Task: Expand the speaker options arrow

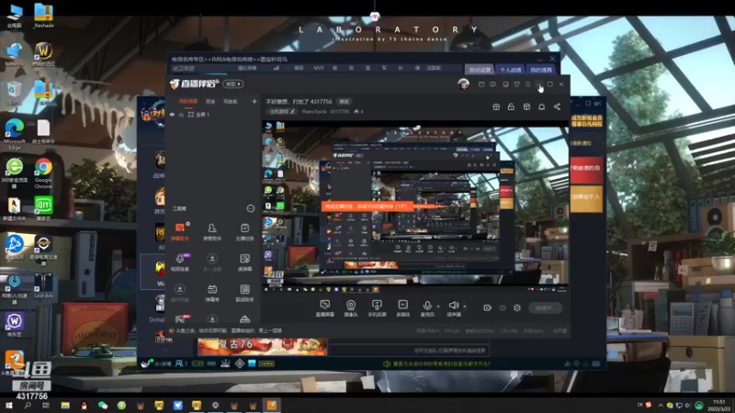Action: 465,307
